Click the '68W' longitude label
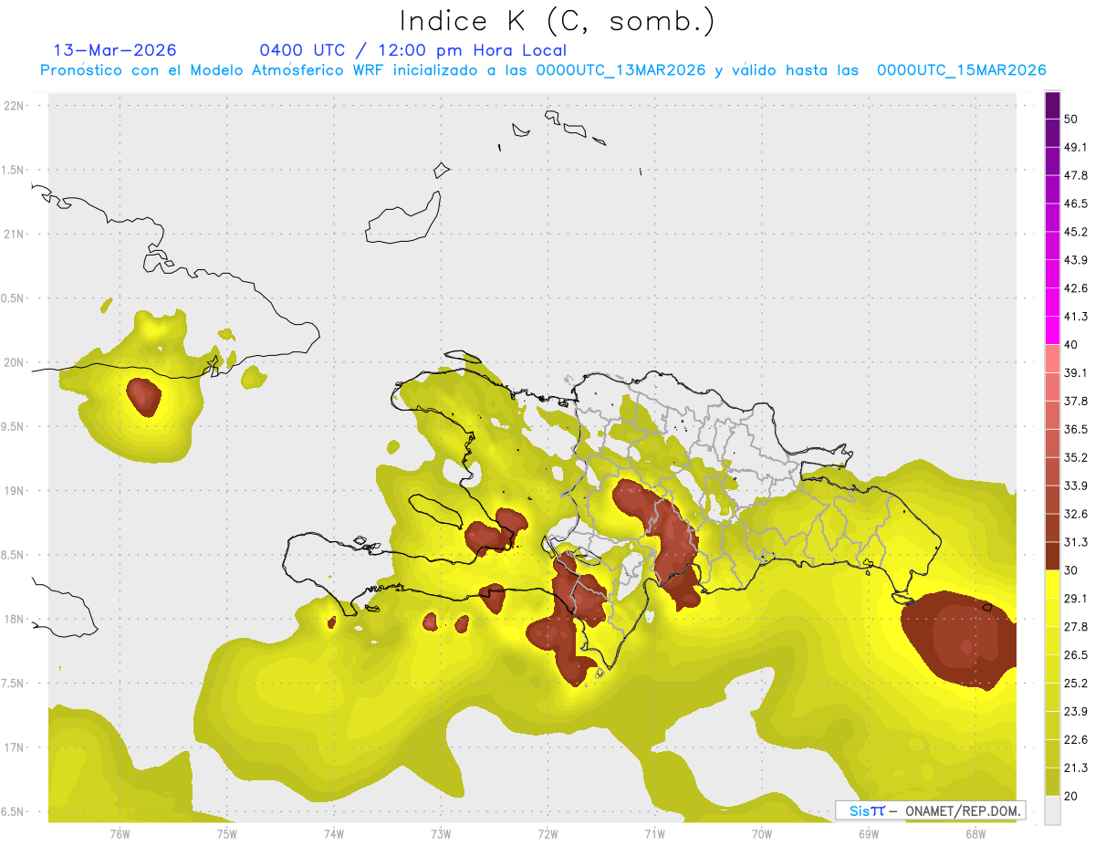This screenshot has width=1095, height=846. (x=975, y=834)
